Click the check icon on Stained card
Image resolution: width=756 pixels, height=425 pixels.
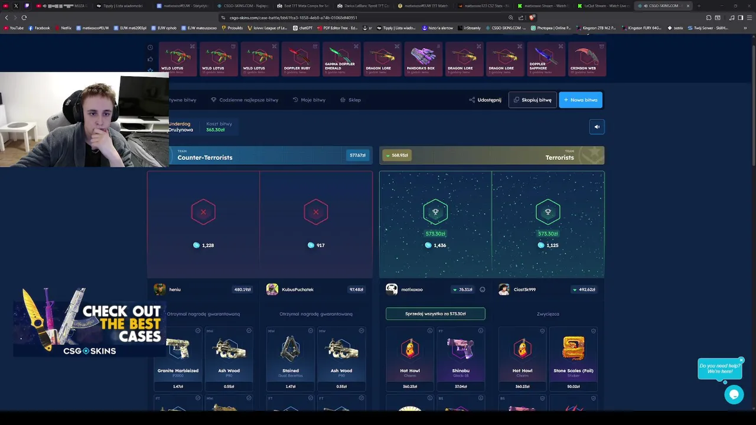click(311, 331)
